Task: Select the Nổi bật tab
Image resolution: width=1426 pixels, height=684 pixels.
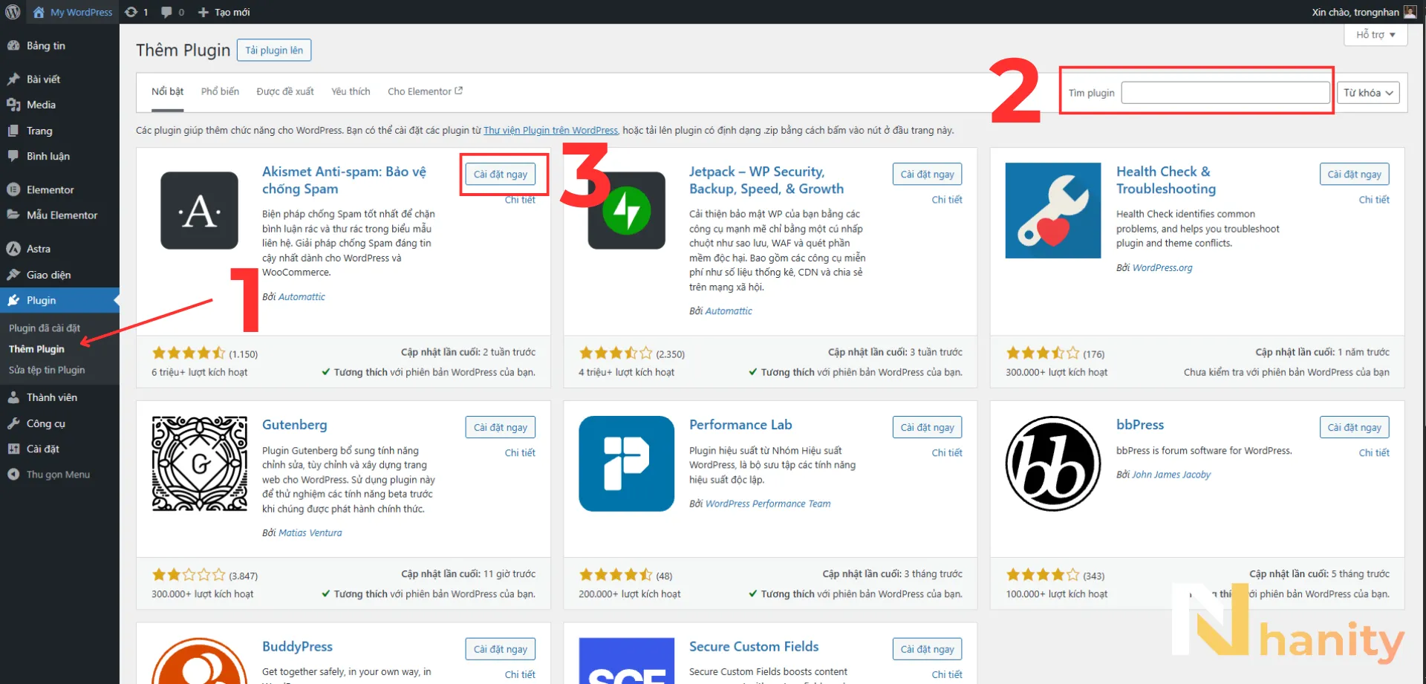Action: [x=167, y=91]
